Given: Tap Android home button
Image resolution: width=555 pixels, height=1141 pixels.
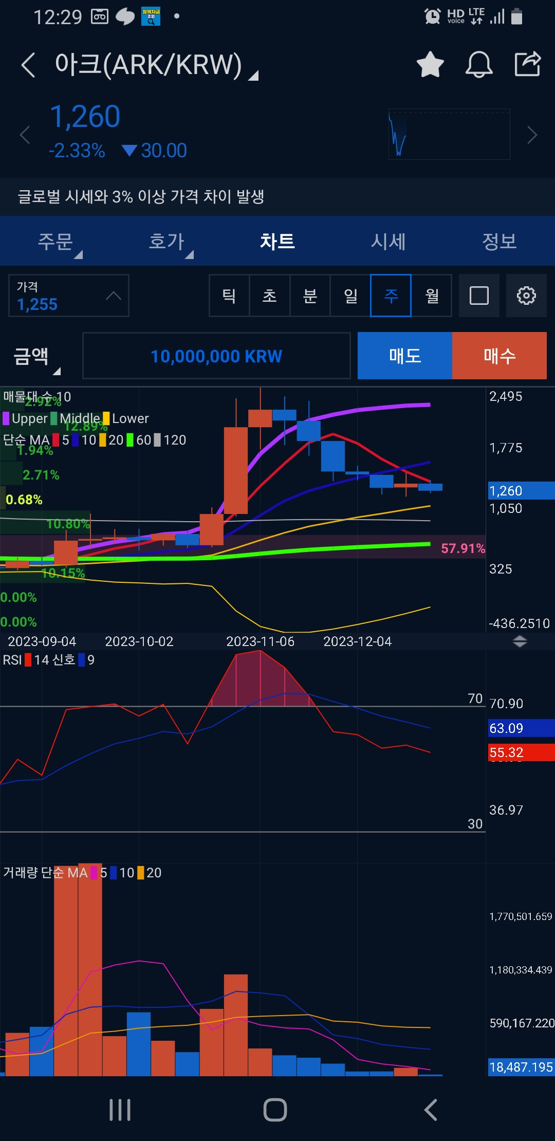Looking at the screenshot, I should (275, 1110).
